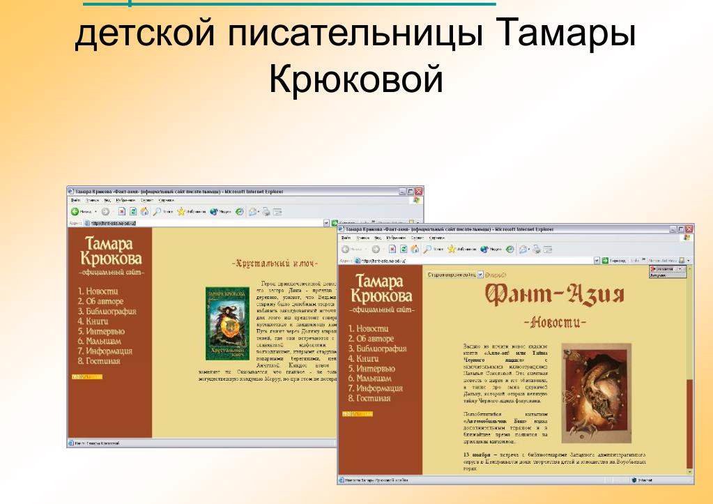Image resolution: width=713 pixels, height=504 pixels.
Task: Click Home icon in the right browser window
Action: (415, 250)
